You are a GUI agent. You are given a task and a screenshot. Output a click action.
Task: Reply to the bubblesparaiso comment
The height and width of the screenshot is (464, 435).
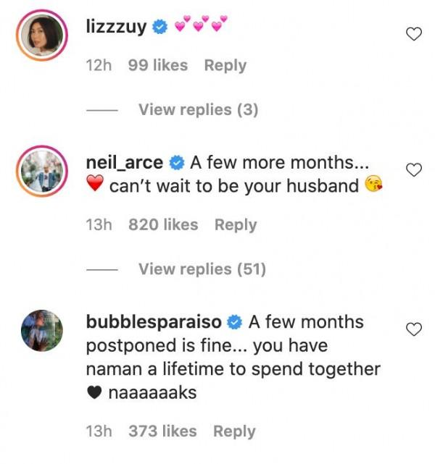point(234,431)
